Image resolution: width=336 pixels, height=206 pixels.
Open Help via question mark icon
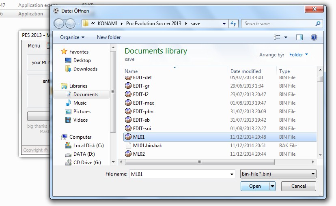coord(314,37)
